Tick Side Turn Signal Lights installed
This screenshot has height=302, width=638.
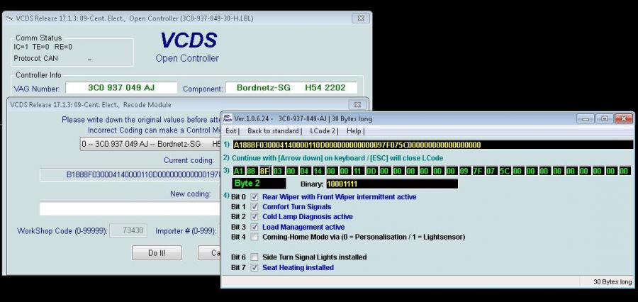[x=254, y=257]
